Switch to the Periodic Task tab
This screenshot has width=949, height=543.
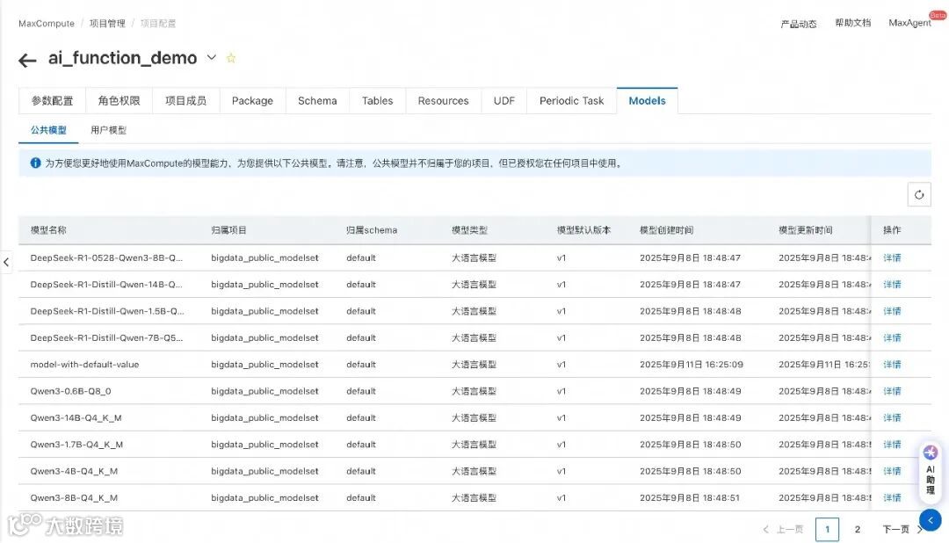[571, 100]
